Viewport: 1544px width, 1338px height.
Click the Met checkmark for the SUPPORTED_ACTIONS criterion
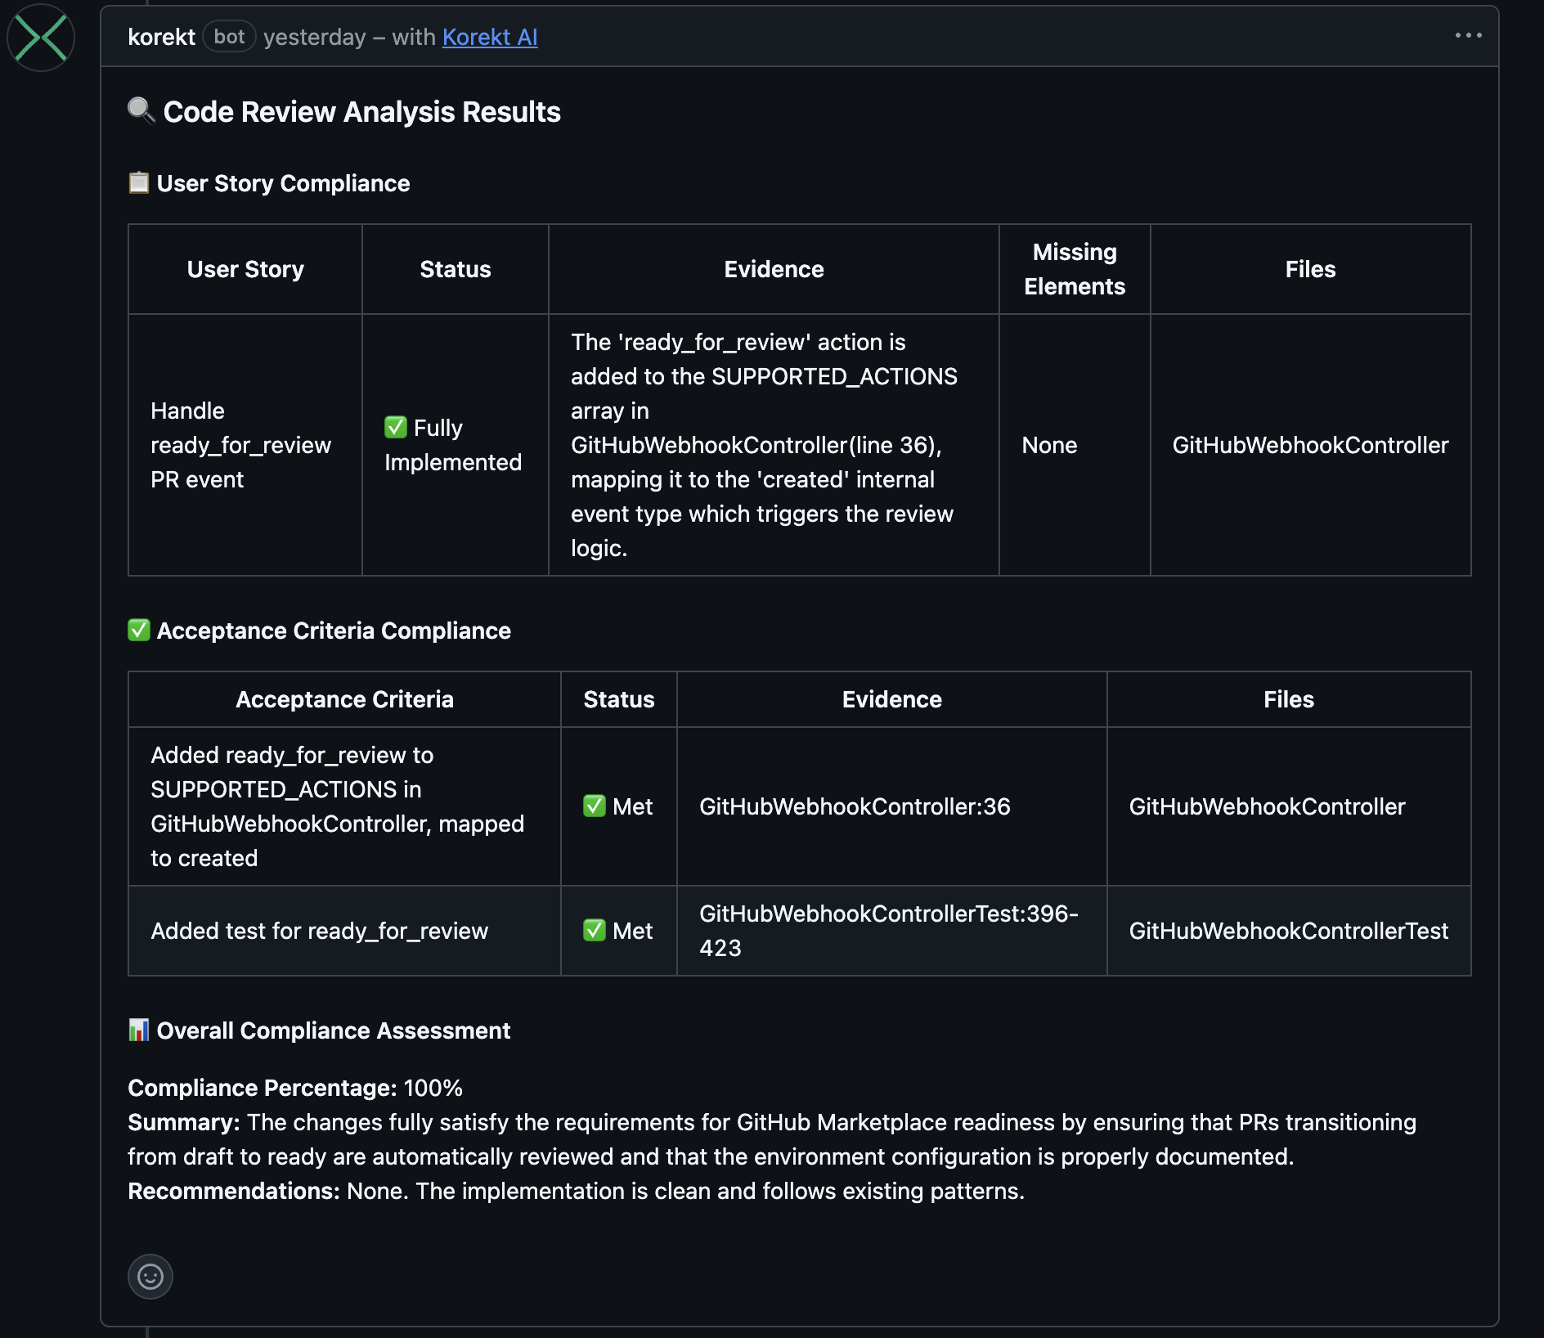coord(596,806)
